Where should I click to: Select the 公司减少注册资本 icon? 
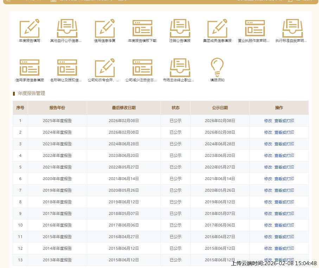click(x=142, y=68)
